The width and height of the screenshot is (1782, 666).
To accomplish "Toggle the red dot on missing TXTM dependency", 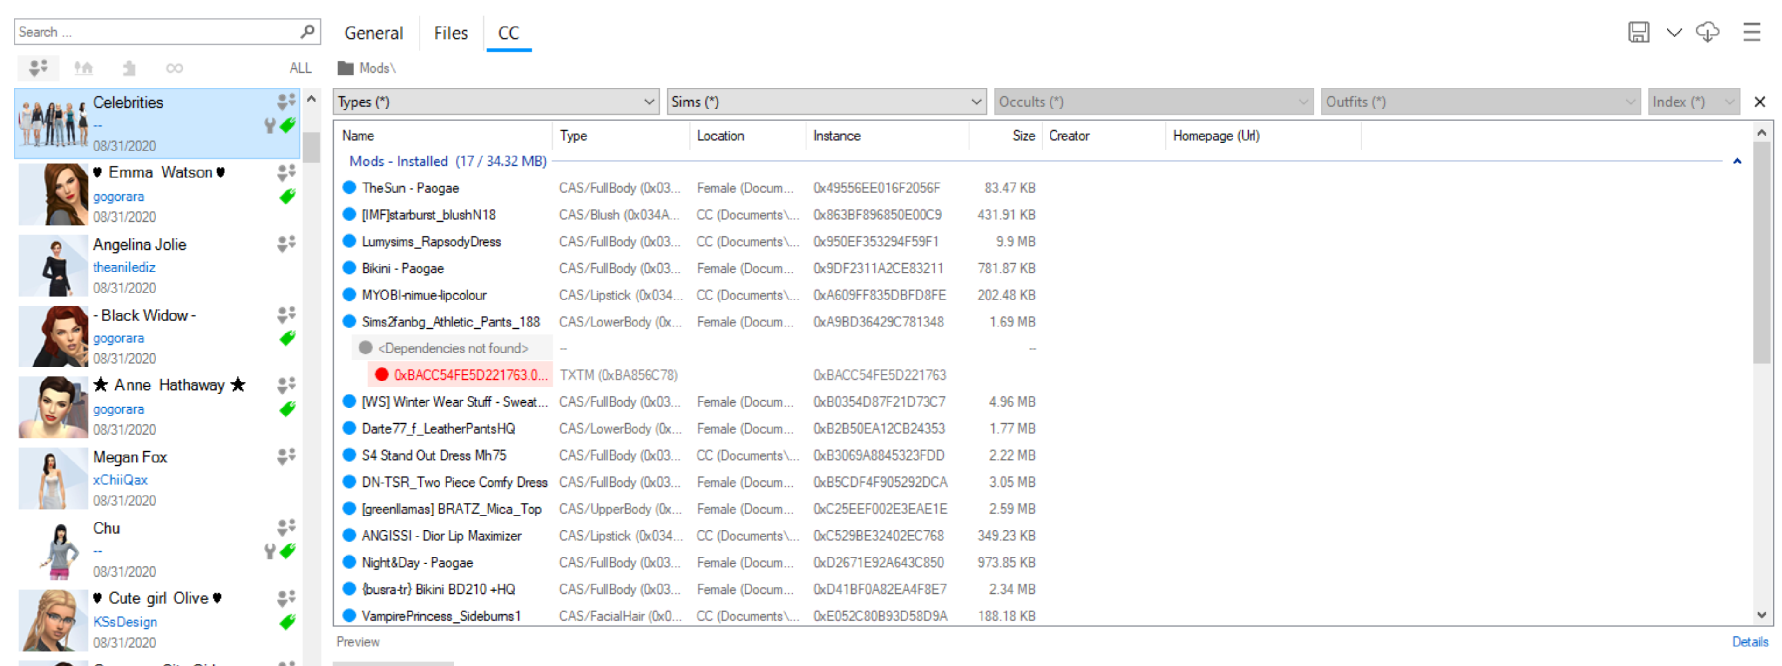I will 381,375.
